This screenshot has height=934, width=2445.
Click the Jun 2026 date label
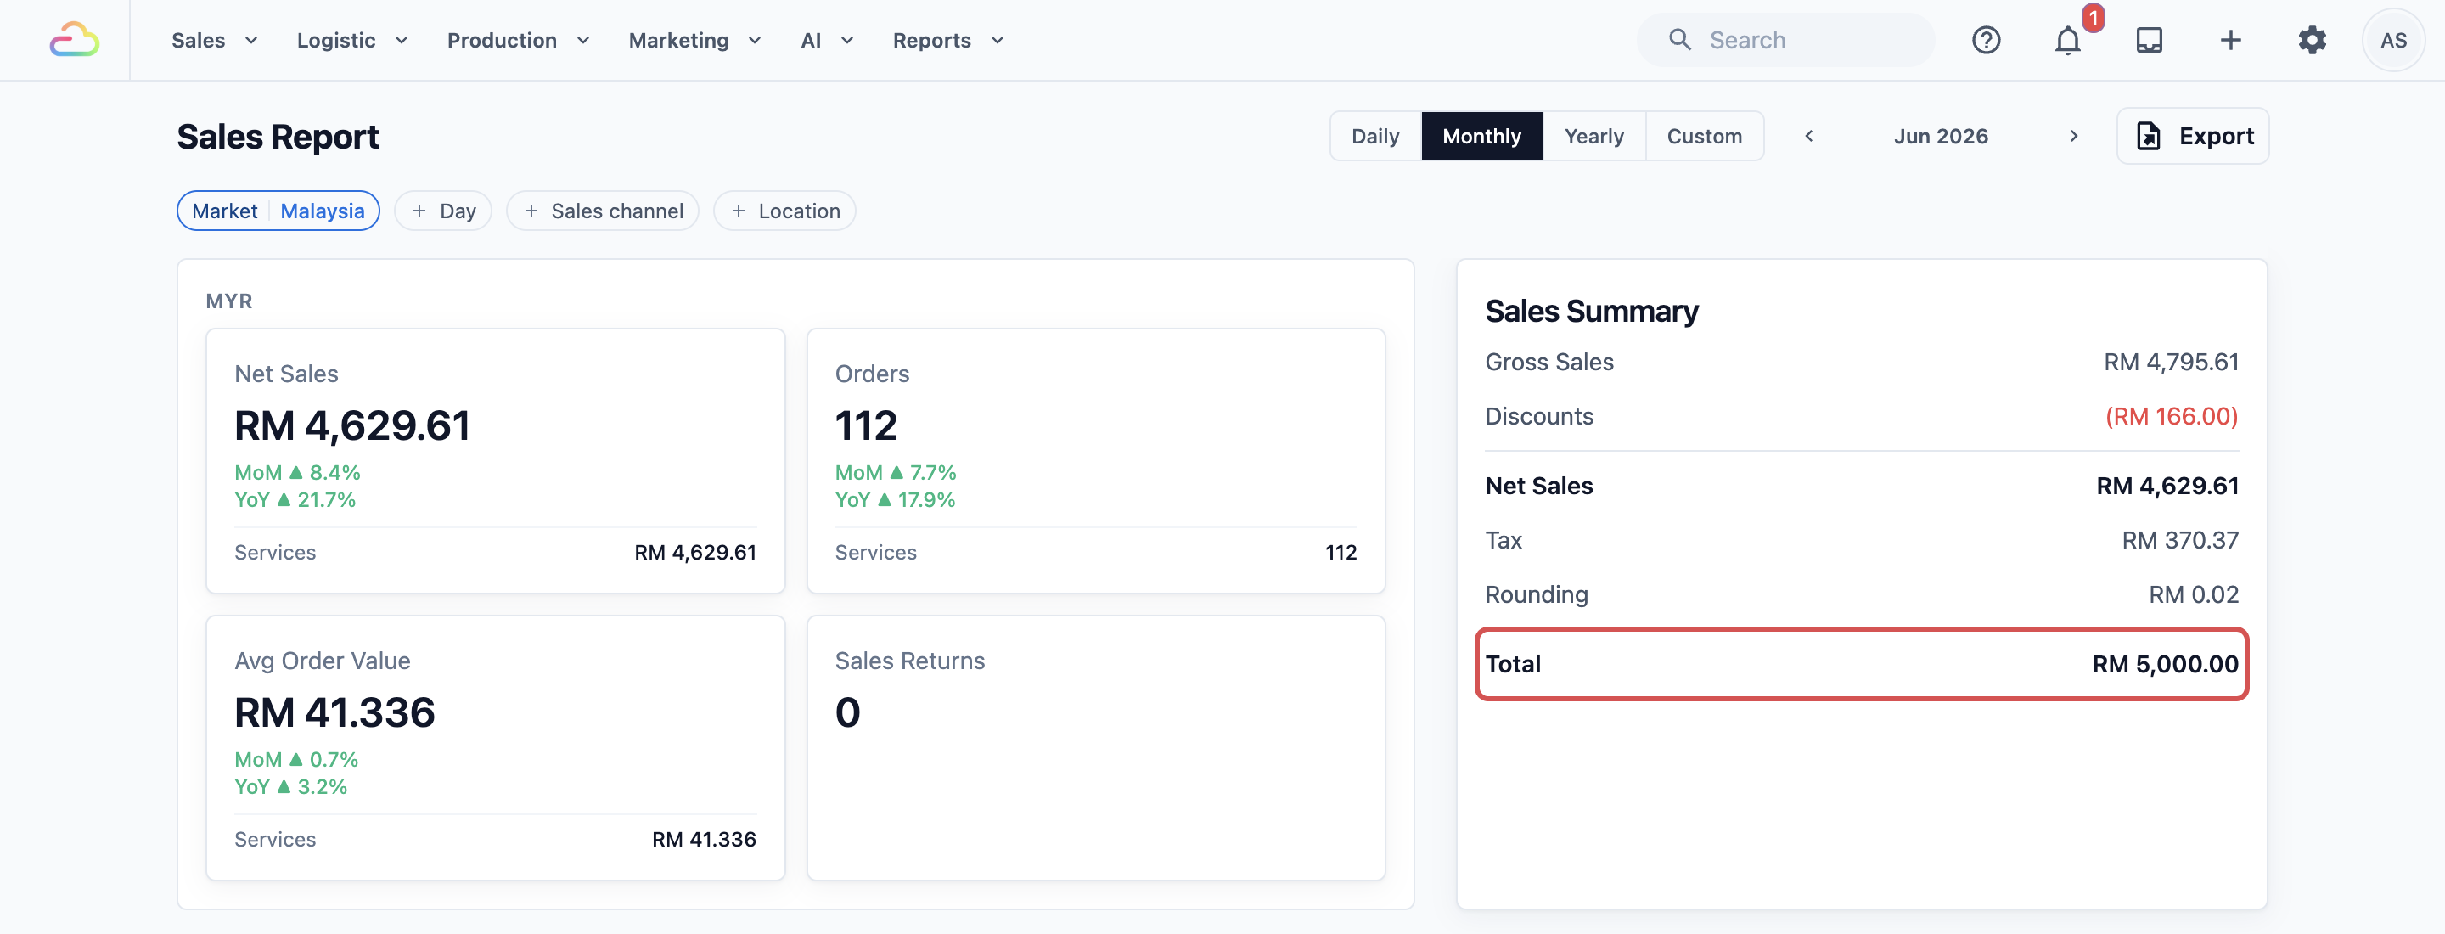(x=1940, y=136)
